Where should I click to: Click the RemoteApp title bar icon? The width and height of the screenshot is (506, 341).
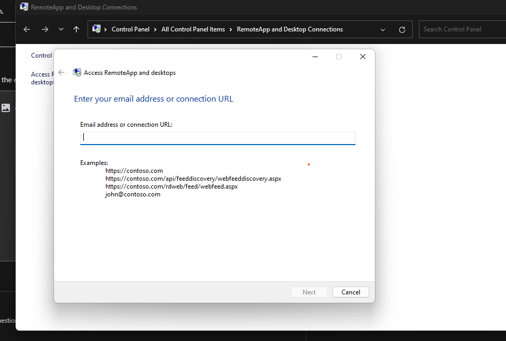point(24,7)
